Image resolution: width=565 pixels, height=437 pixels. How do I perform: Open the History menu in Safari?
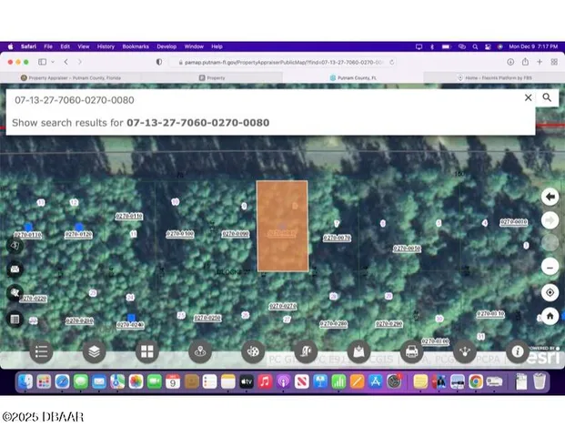106,46
